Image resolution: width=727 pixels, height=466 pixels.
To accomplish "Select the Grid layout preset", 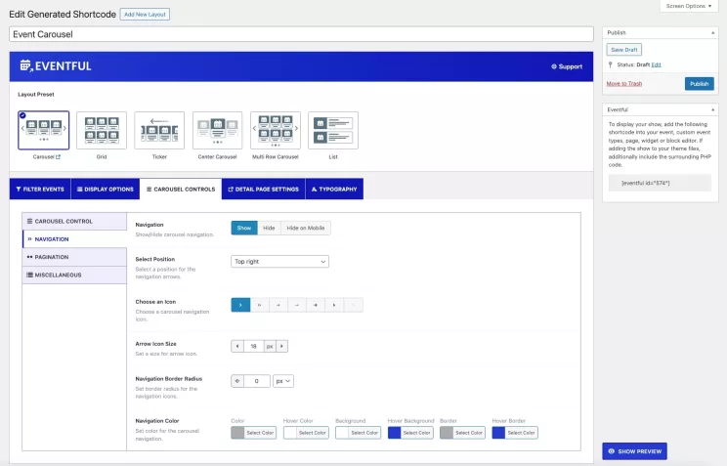I will 101,131.
